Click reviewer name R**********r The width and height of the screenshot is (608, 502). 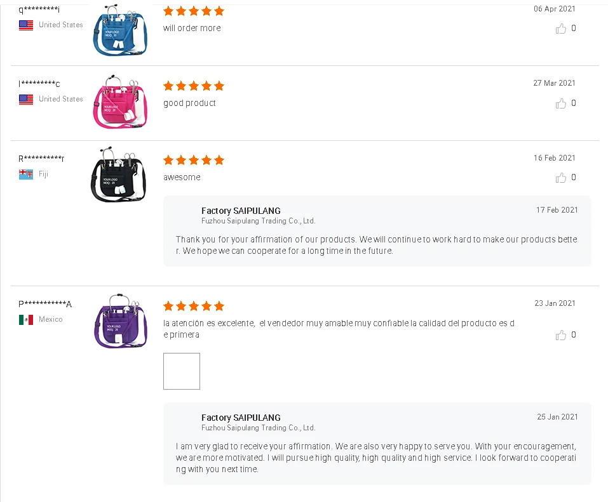pyautogui.click(x=41, y=159)
